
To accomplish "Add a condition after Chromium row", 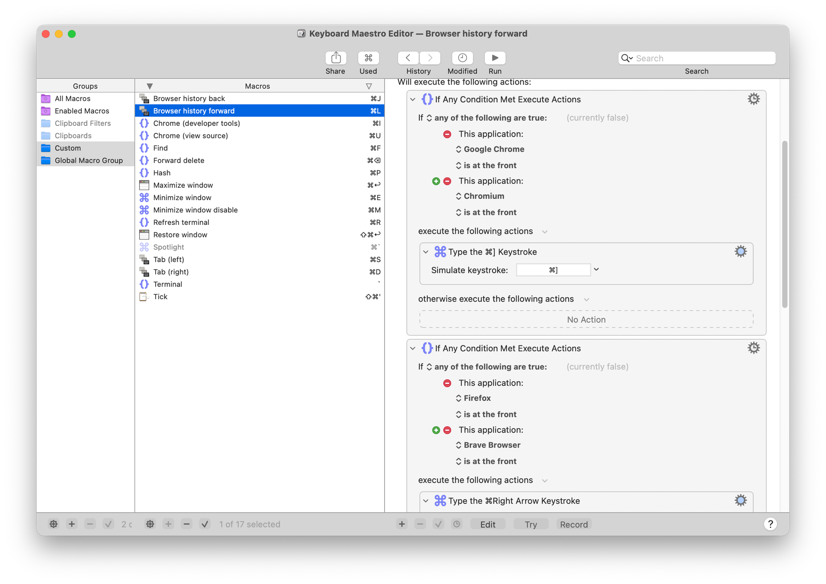I will 436,181.
